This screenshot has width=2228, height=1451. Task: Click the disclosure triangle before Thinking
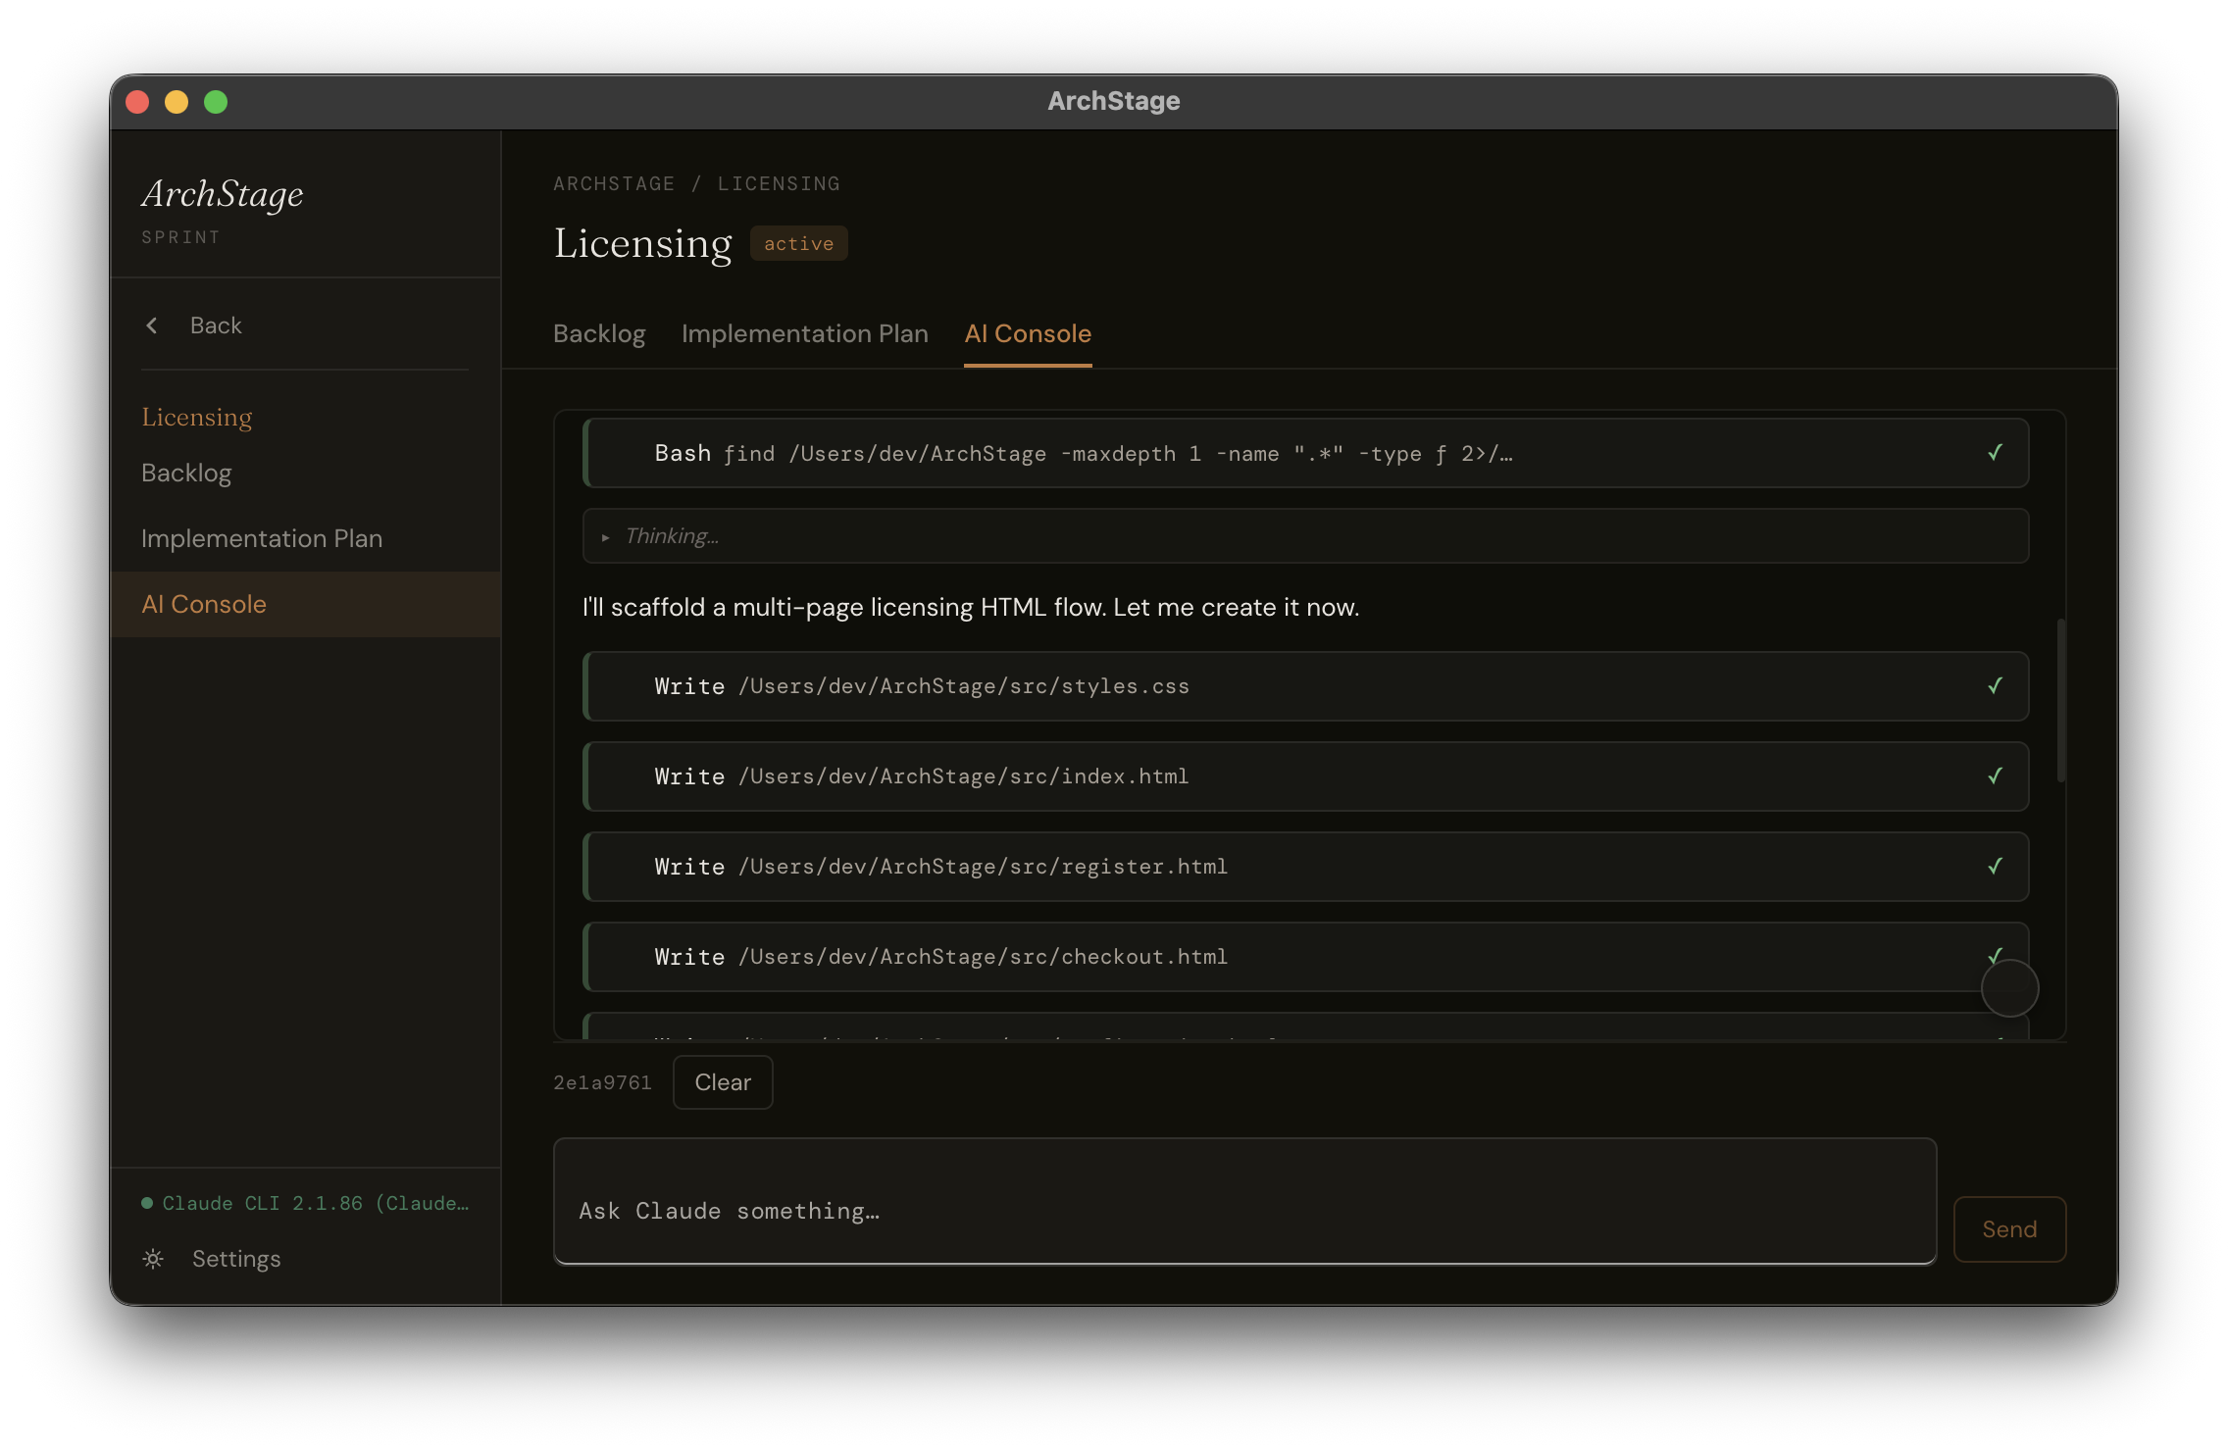point(606,536)
